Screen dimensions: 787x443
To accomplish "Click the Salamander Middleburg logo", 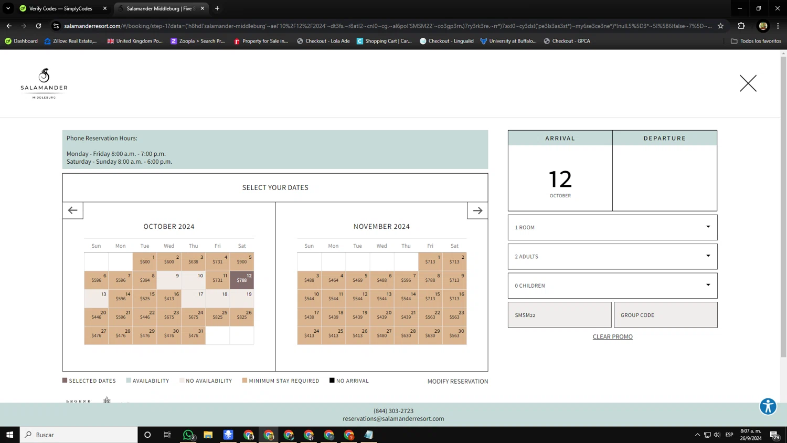I will coord(44,83).
